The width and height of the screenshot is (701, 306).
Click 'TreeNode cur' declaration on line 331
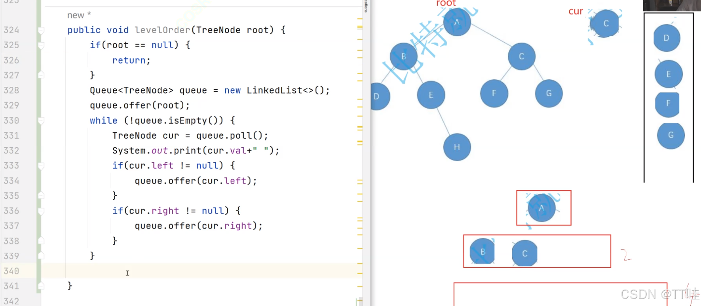point(146,136)
